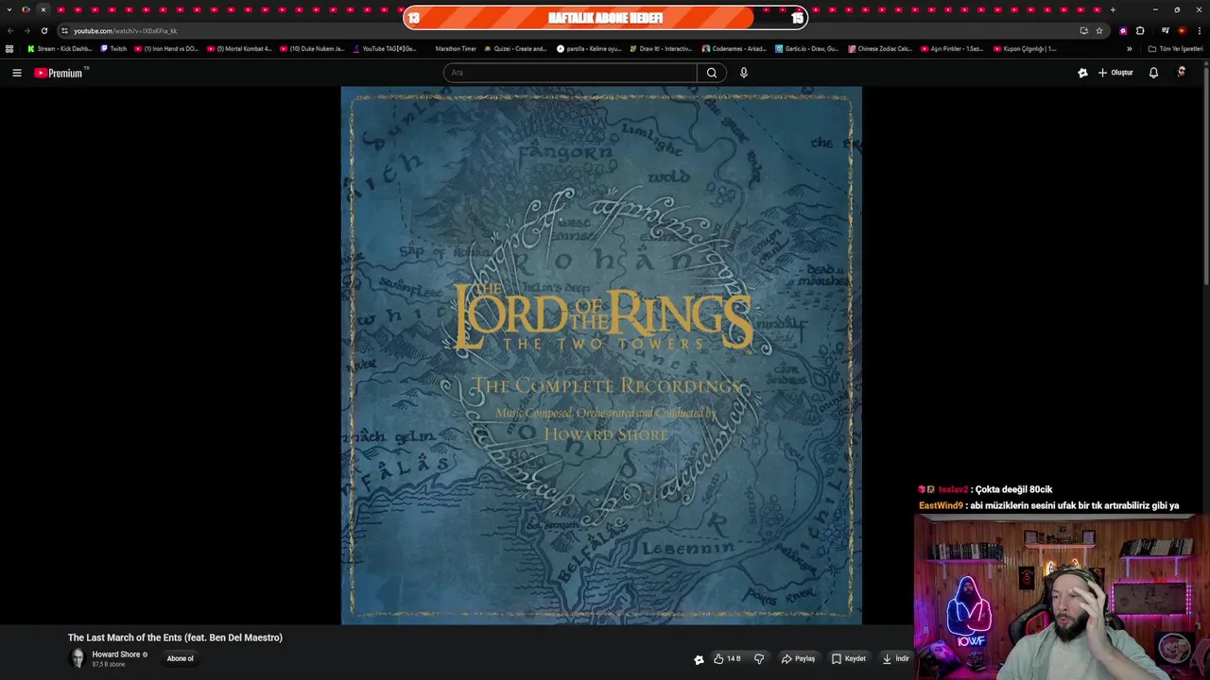Open the parolla - Kelime oyunu bookmark
This screenshot has width=1210, height=680.
click(x=589, y=48)
